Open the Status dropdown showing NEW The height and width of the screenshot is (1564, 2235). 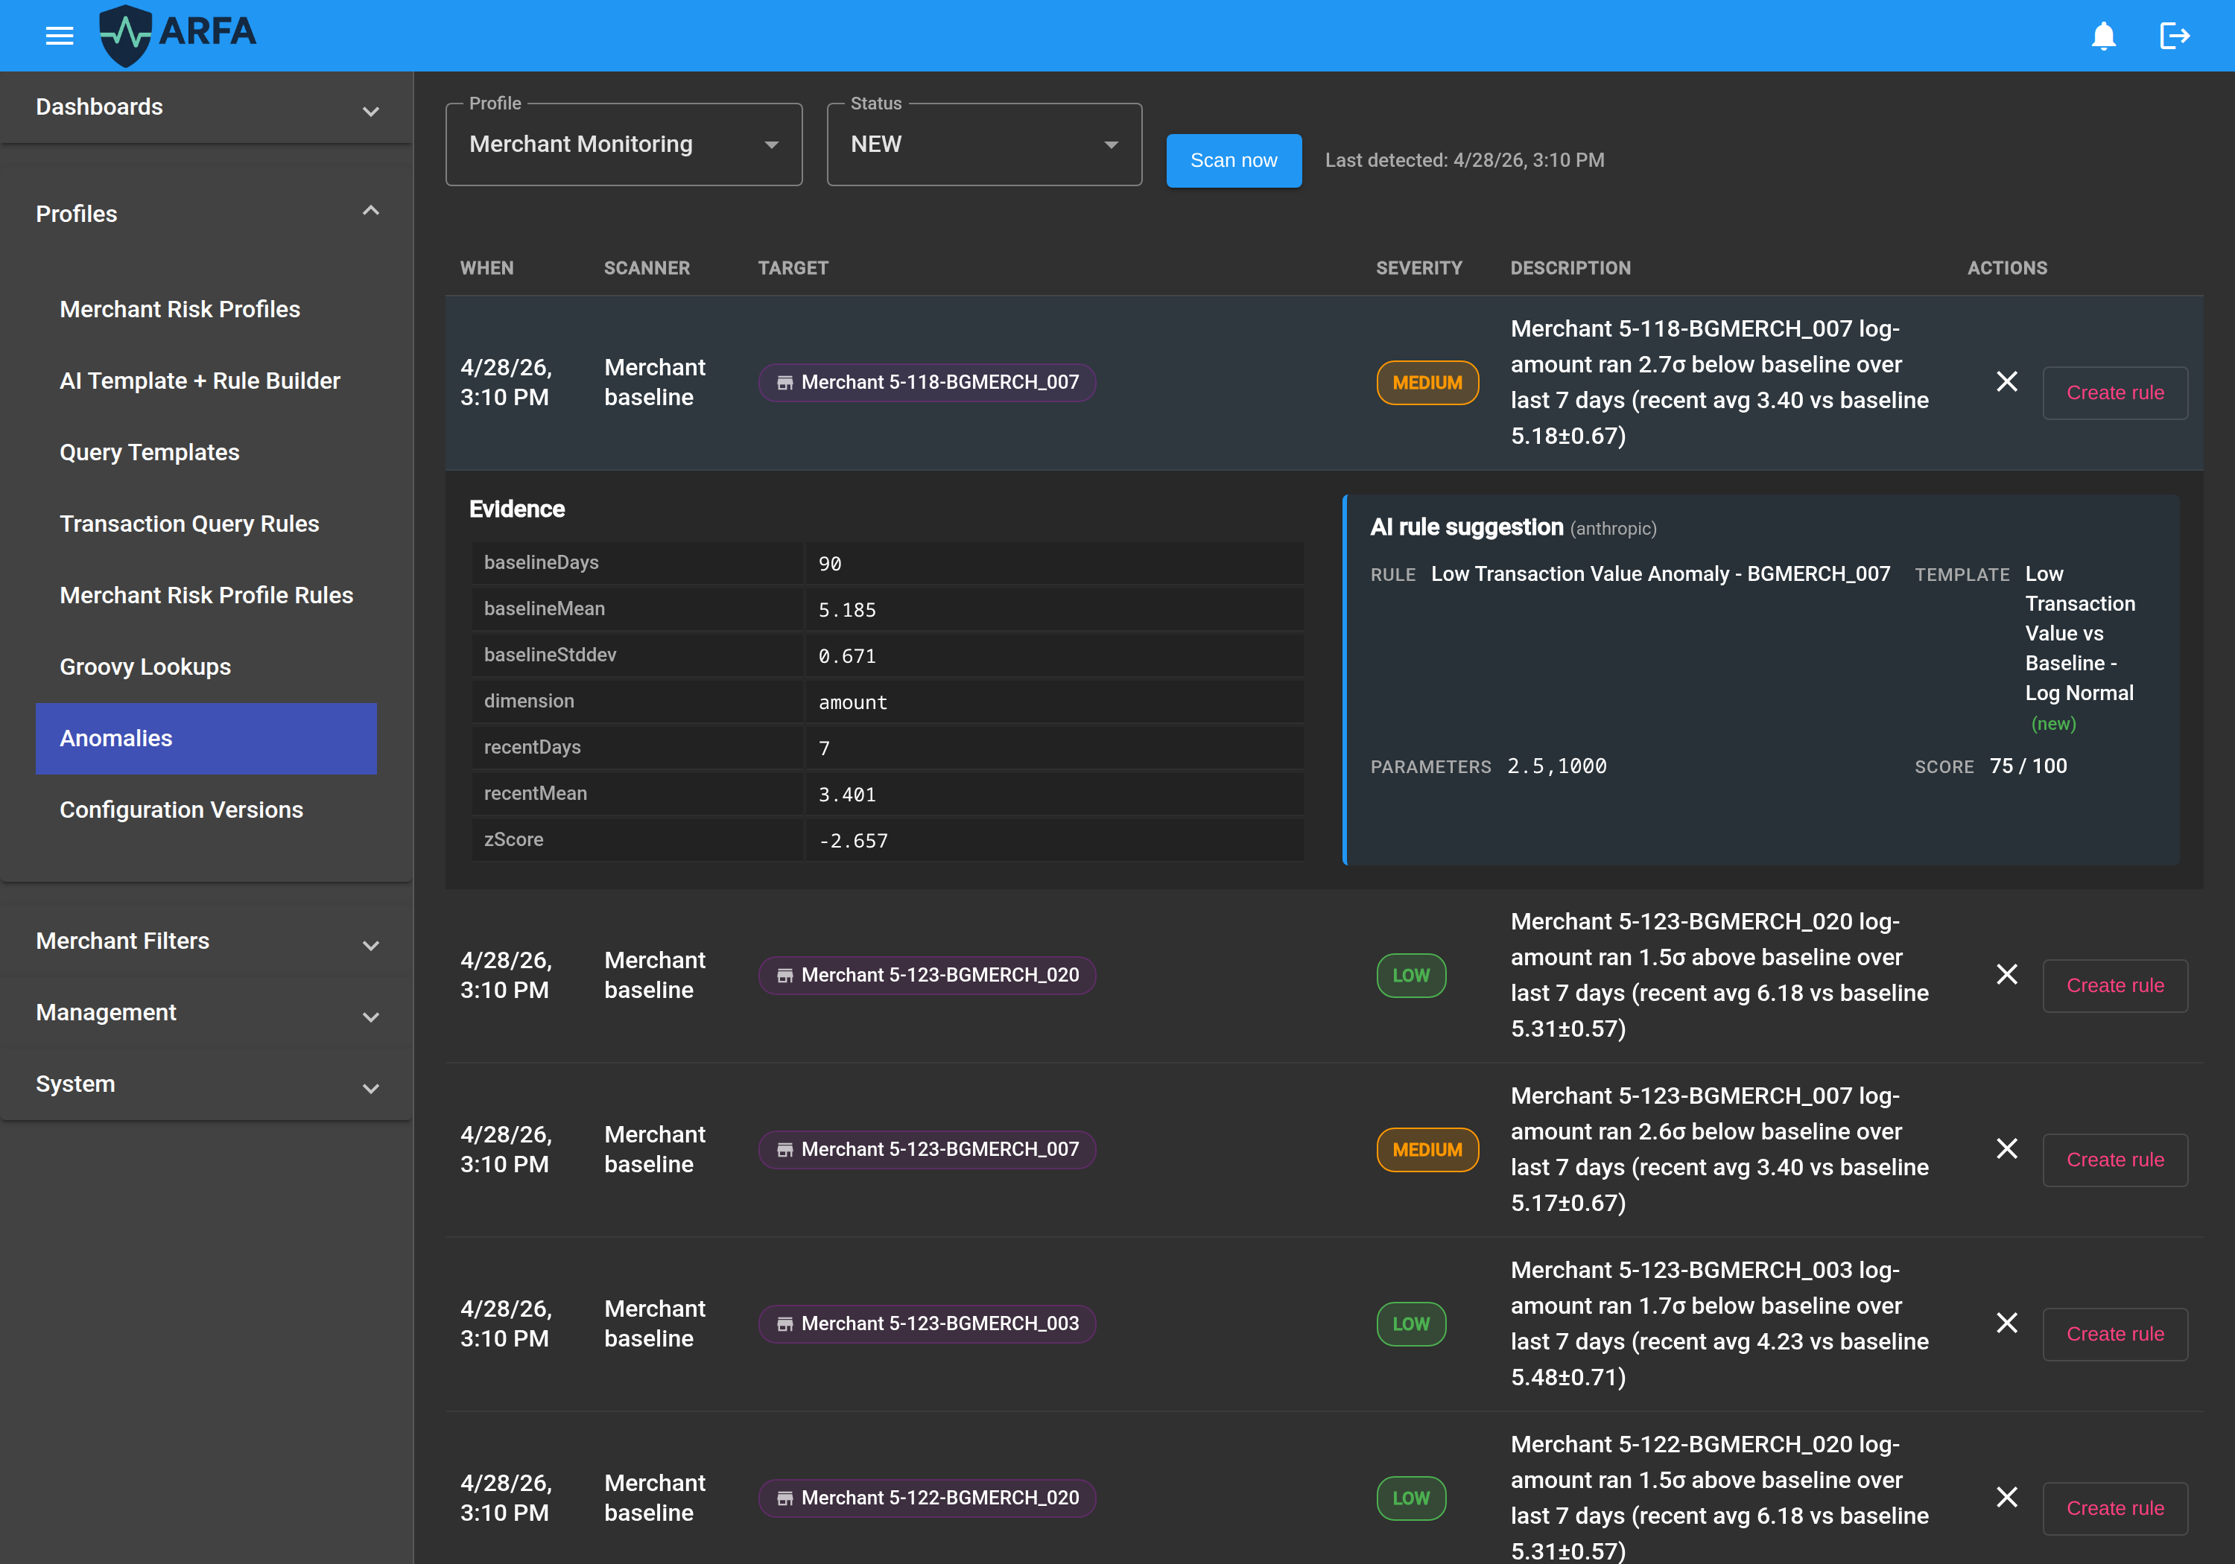tap(984, 144)
